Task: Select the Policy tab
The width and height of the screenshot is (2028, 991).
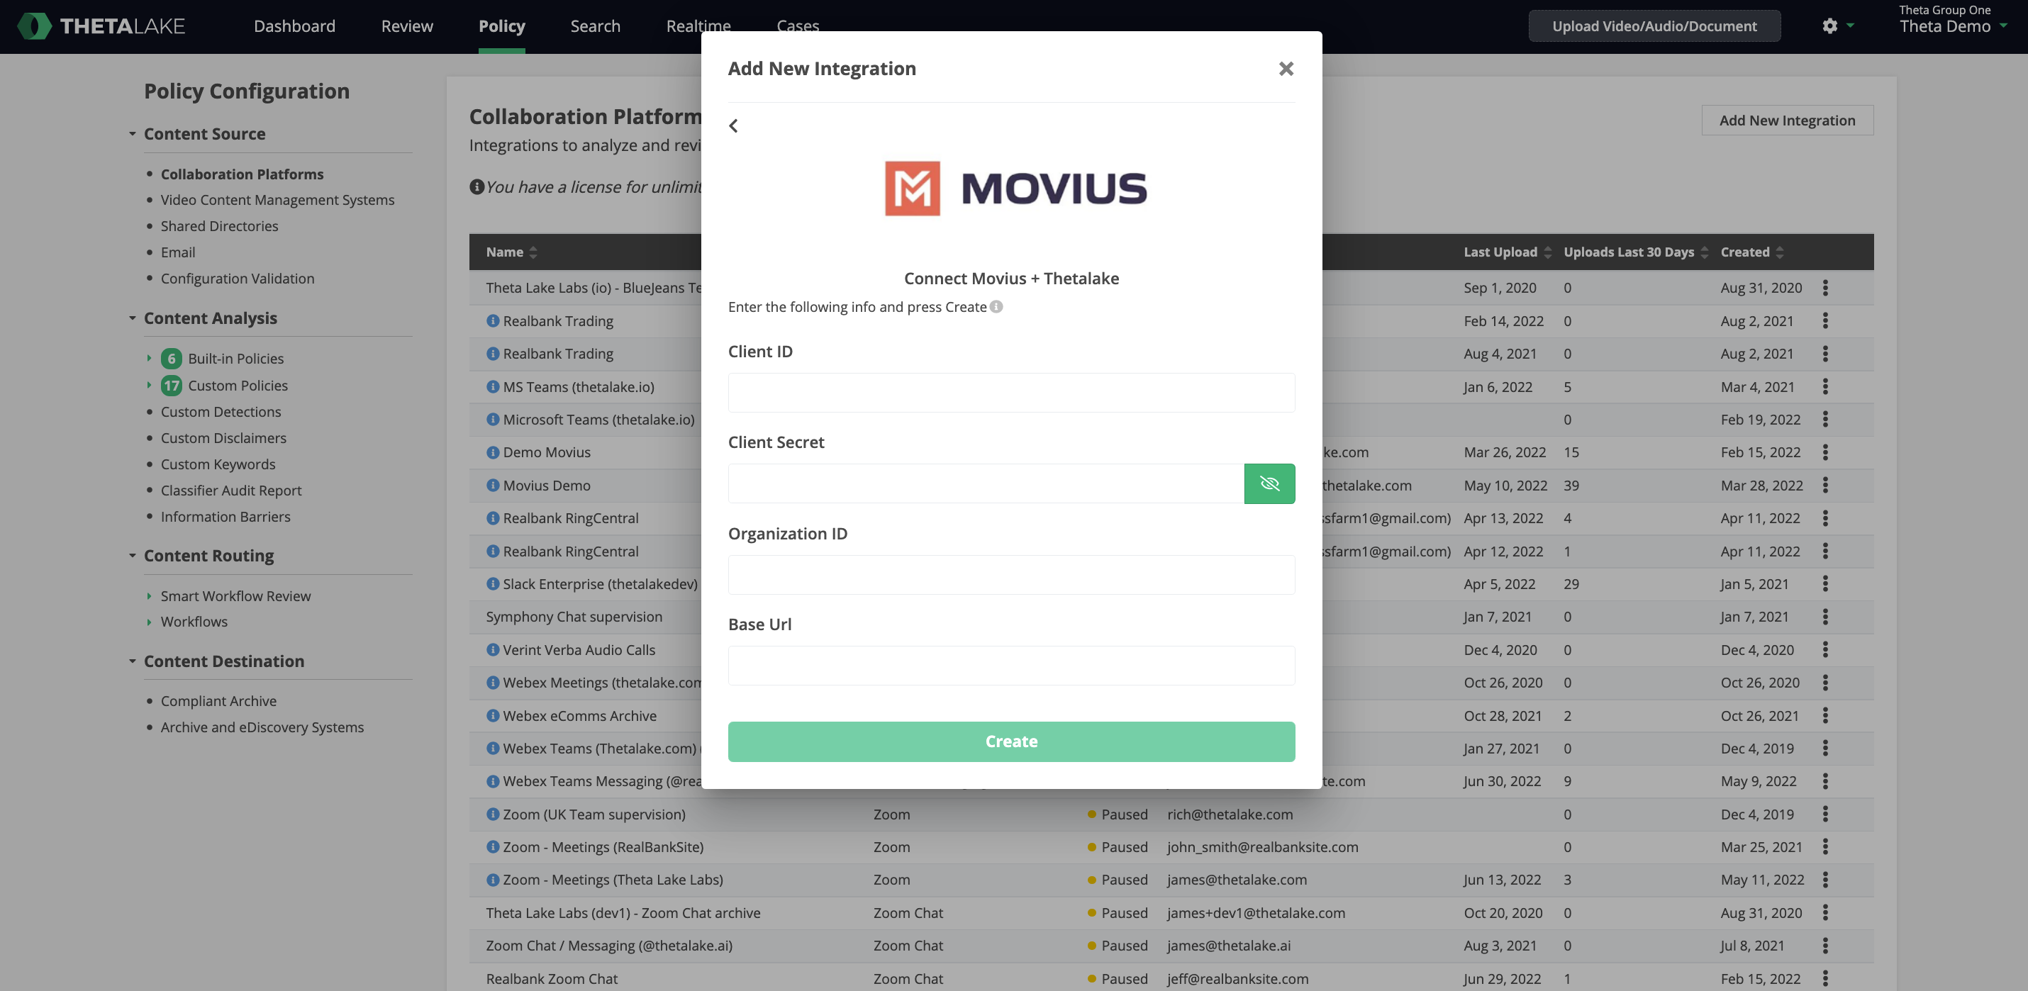Action: [501, 26]
